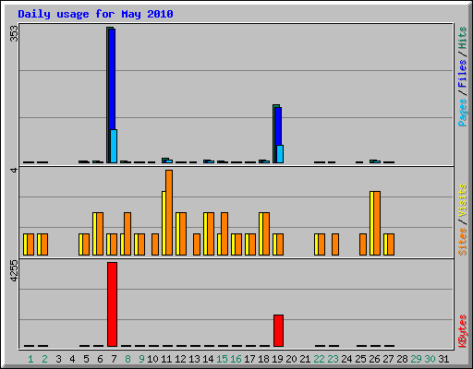Click day 11 on the x-axis

pos(166,359)
